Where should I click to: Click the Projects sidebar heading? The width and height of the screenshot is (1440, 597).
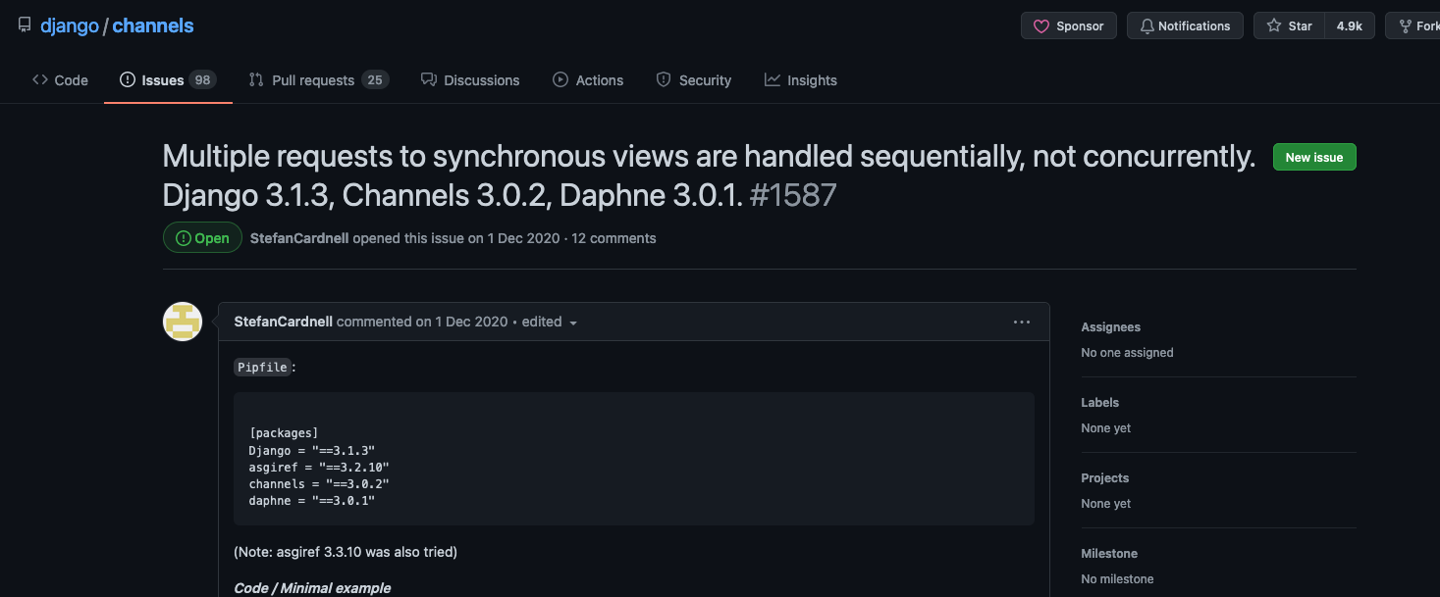point(1105,478)
